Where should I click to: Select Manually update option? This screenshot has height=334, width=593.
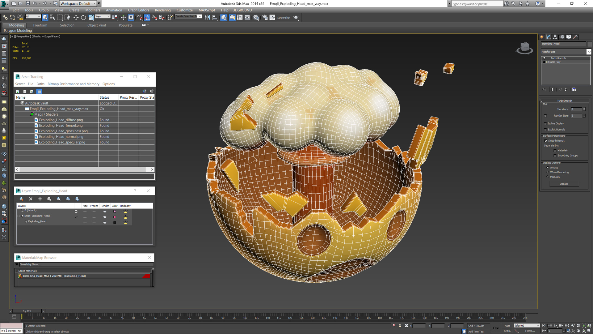click(x=548, y=177)
